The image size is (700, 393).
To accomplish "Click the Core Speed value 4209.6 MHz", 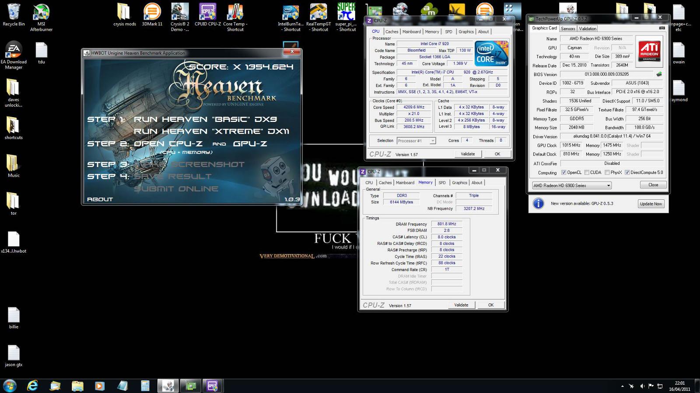I will click(414, 107).
